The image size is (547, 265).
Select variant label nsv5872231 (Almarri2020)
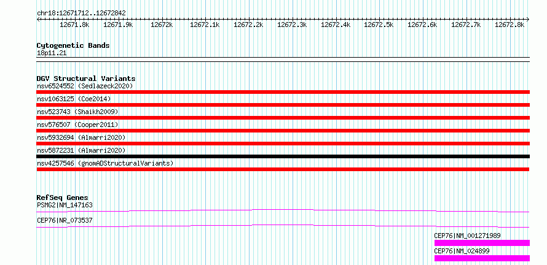click(81, 150)
